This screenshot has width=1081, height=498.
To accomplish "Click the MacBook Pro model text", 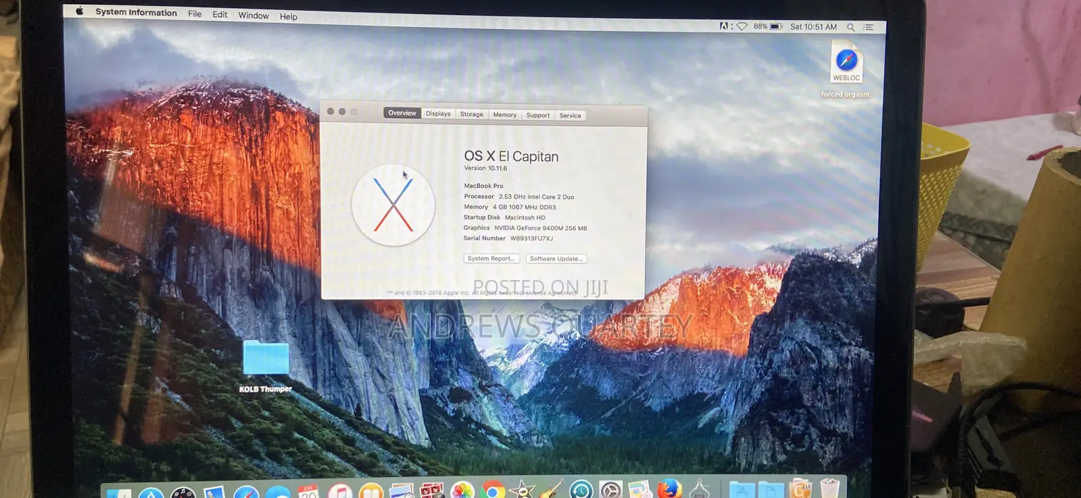I will pyautogui.click(x=483, y=186).
